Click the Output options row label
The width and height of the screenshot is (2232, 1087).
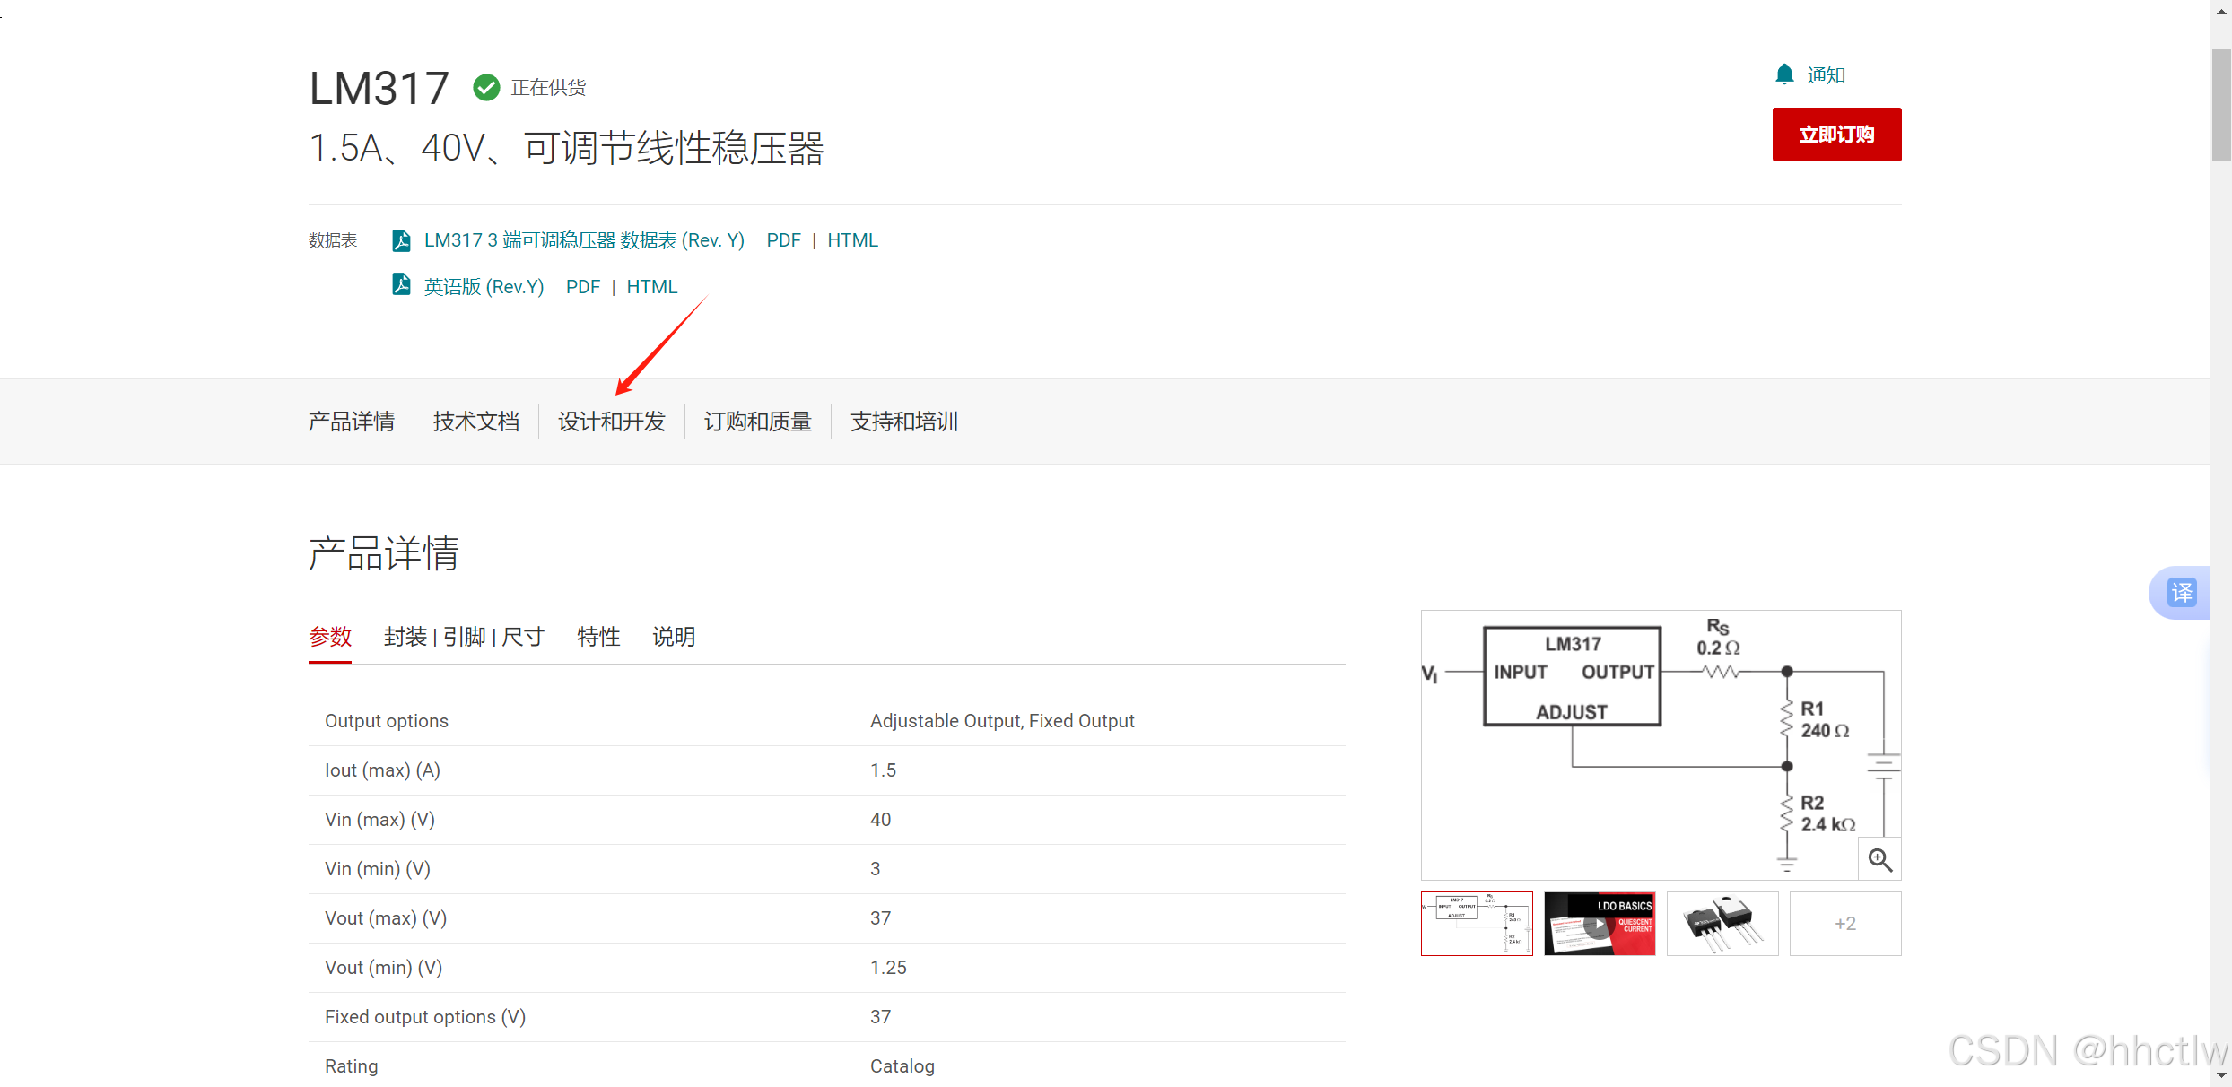pos(387,721)
